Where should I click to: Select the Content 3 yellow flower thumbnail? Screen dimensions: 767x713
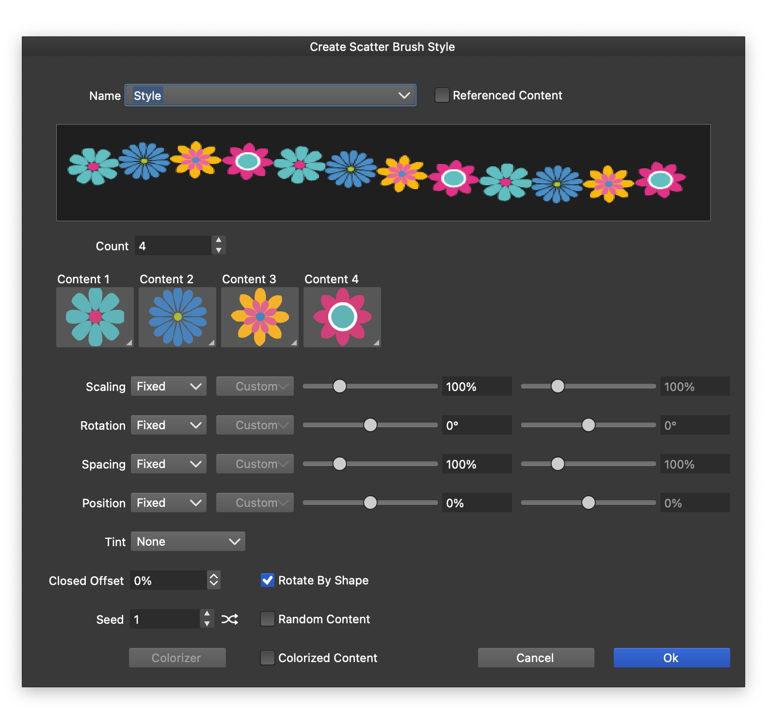coord(260,317)
